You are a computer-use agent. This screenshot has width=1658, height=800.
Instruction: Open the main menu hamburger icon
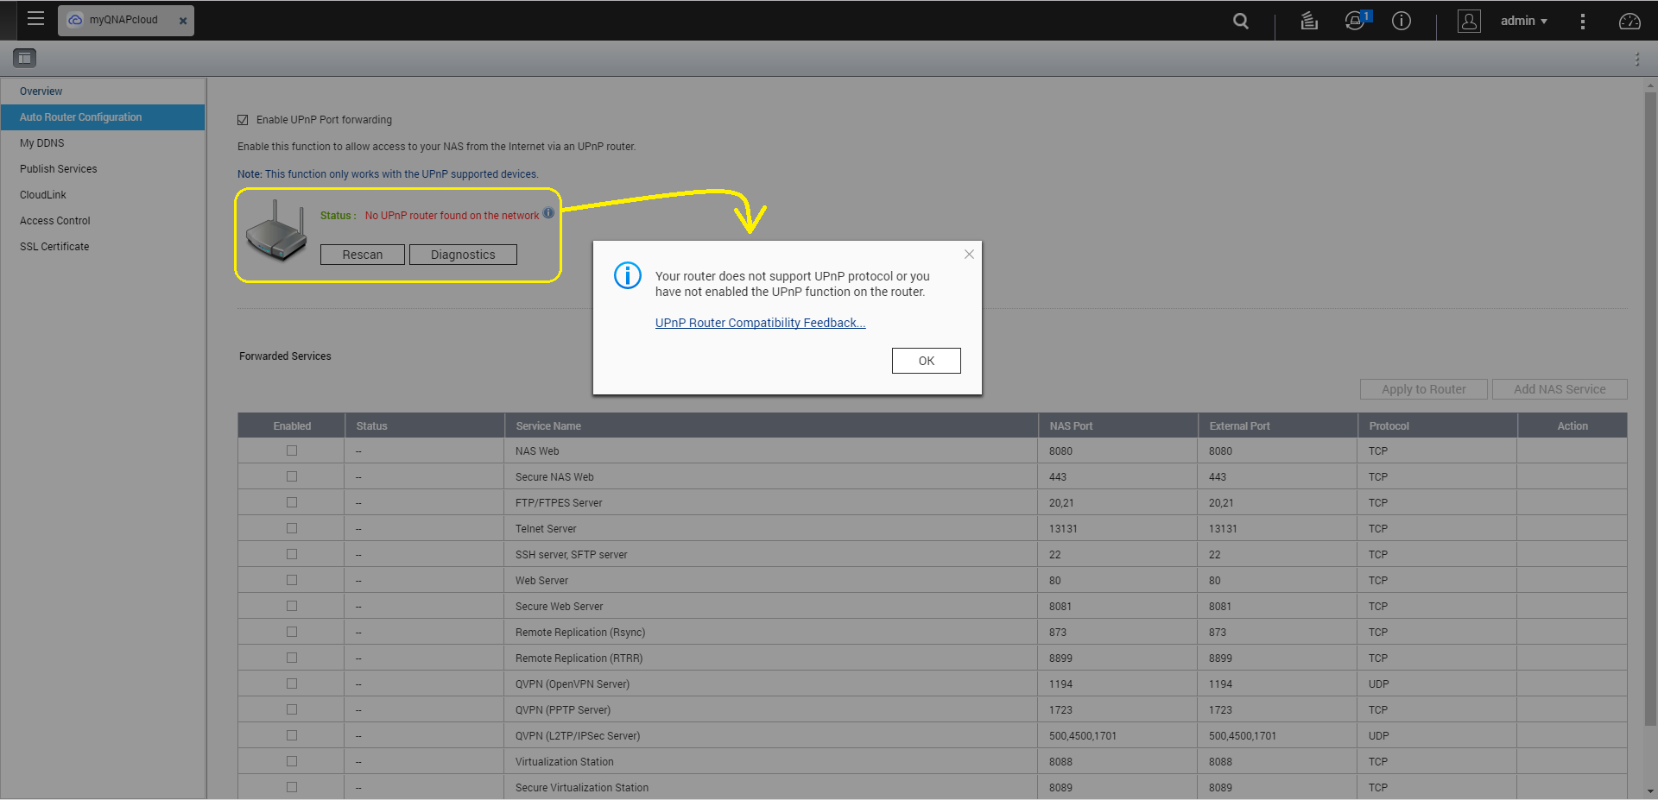pos(35,18)
